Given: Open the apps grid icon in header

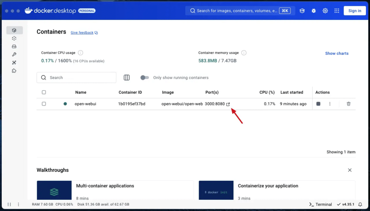Looking at the screenshot, I should tap(337, 10).
